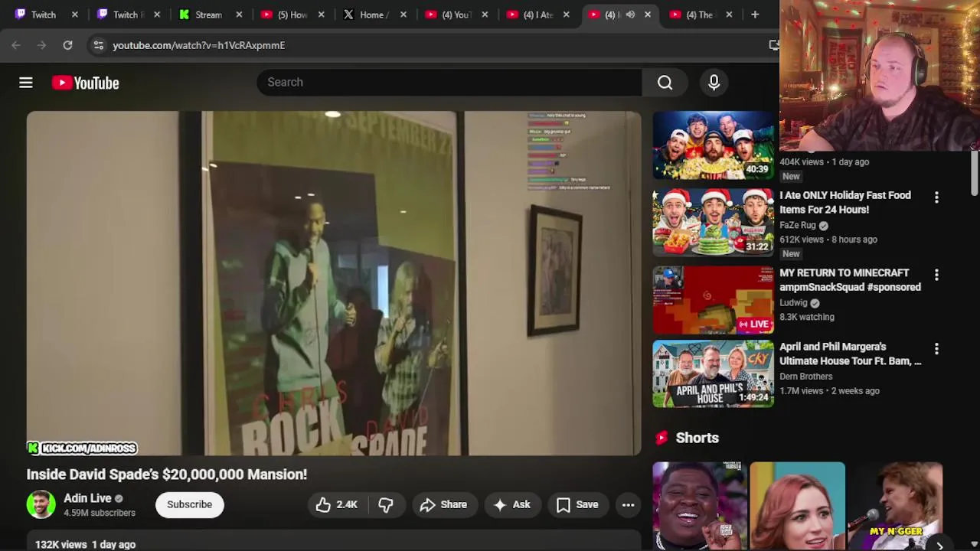Open Ludwig's live Minecraft thumbnail
980x551 pixels.
714,299
